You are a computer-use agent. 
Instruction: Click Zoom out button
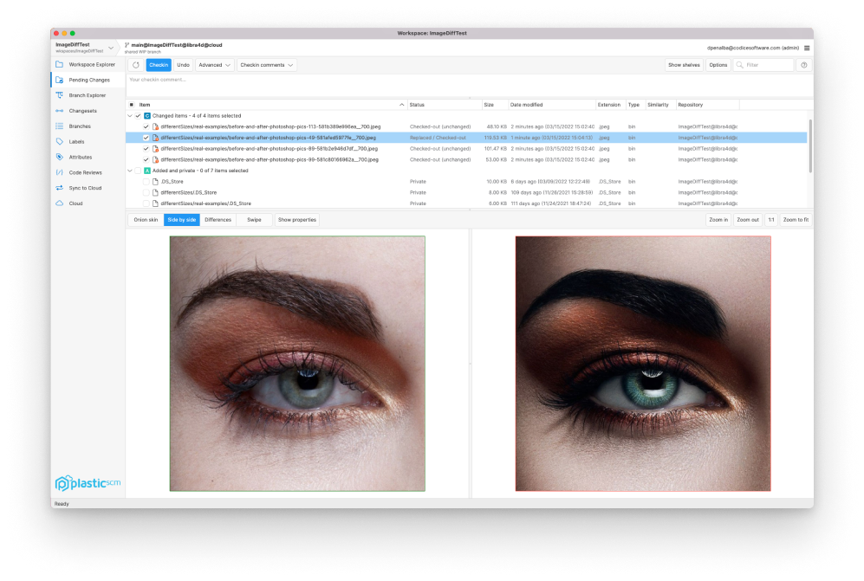click(x=748, y=220)
